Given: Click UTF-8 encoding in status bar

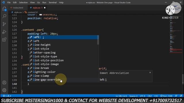Looking at the screenshot, I should pyautogui.click(x=143, y=96).
